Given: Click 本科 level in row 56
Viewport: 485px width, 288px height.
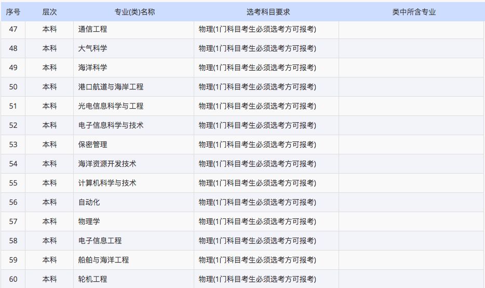Looking at the screenshot, I should point(49,202).
